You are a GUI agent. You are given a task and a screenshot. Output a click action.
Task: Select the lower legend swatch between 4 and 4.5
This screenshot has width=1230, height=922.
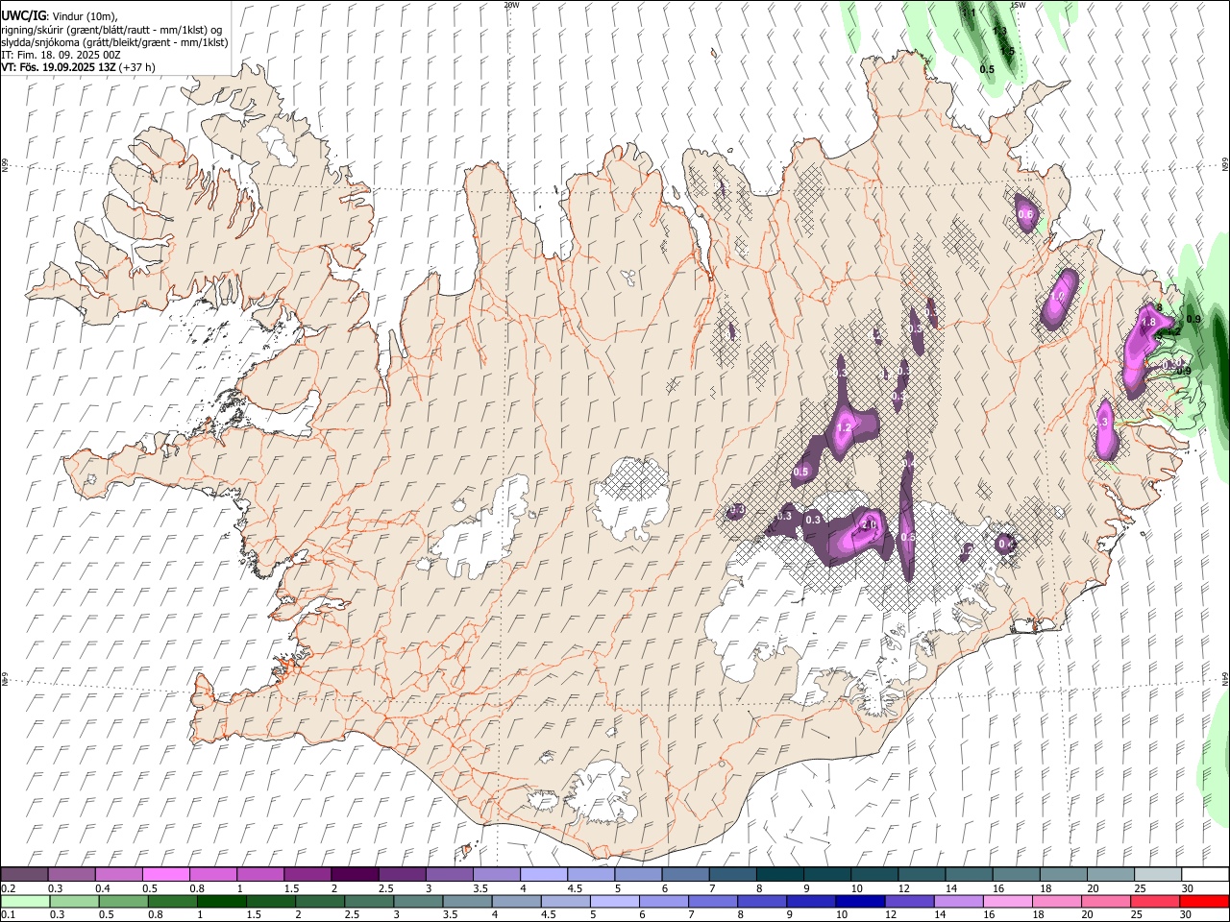pos(515,901)
